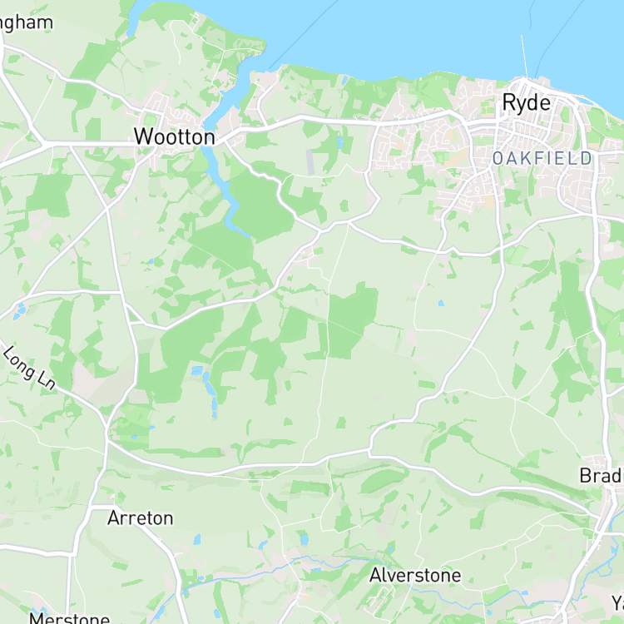Click the partially visible 'ngham' label
This screenshot has height=624, width=624.
pos(27,23)
